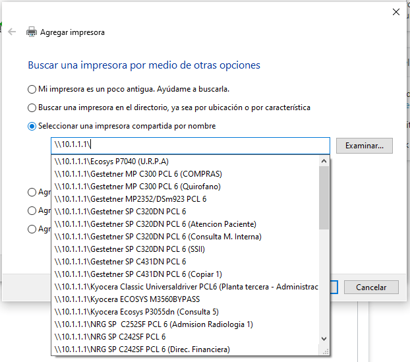410x362 pixels.
Task: Choose Gestetner MP C300 PCL 6 (Quirofano)
Action: click(x=185, y=187)
